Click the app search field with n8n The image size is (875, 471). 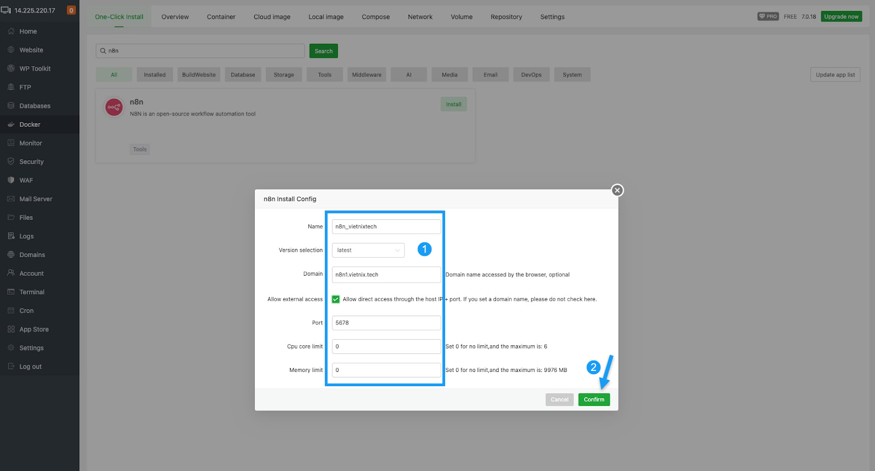coord(200,51)
